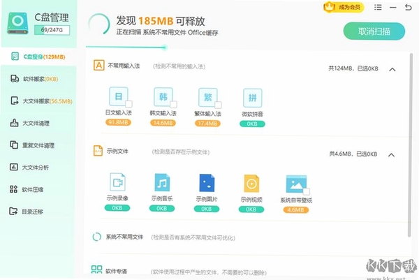Screen dimensions: 419x280
Task: Open the 大文件搬家 file move icon
Action: pos(14,101)
